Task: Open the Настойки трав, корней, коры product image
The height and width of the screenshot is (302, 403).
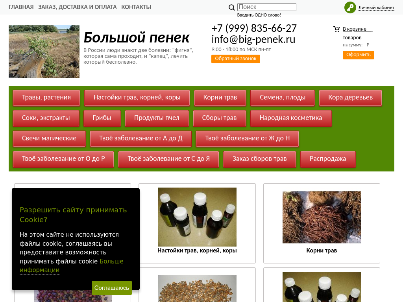Action: click(x=197, y=217)
